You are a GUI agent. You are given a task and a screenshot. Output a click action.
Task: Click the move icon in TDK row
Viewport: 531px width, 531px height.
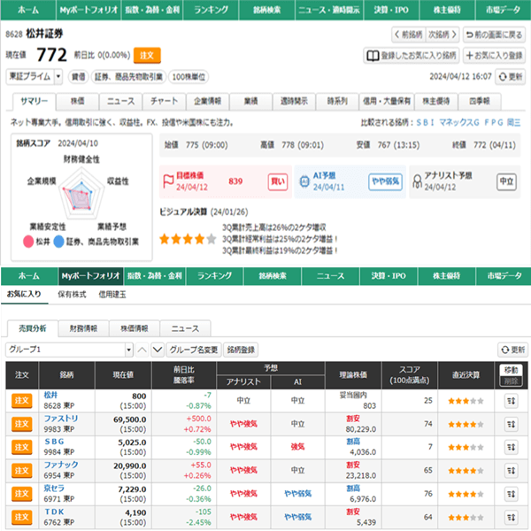(511, 518)
